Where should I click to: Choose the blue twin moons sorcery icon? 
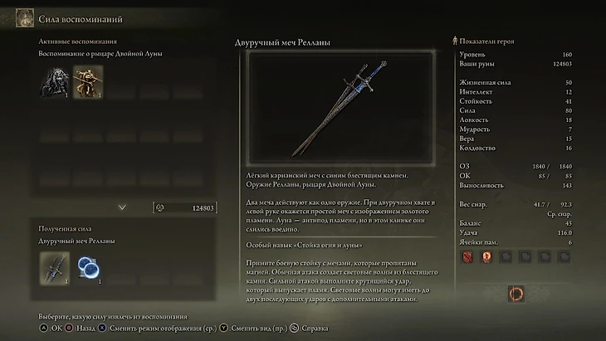[x=89, y=268]
